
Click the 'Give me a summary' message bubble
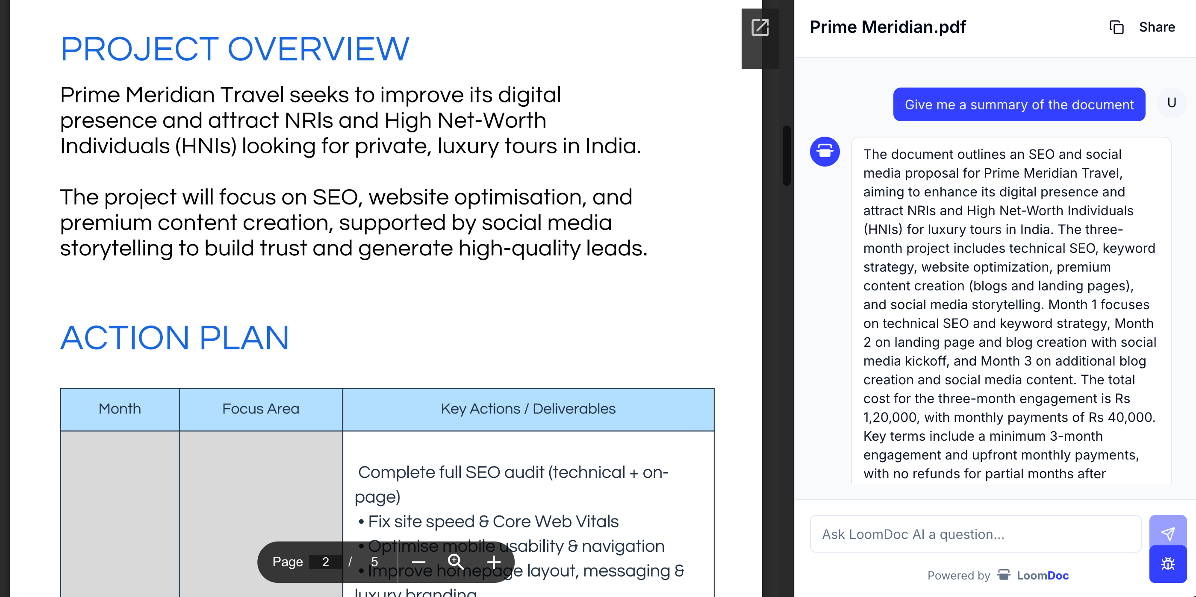pos(1019,105)
